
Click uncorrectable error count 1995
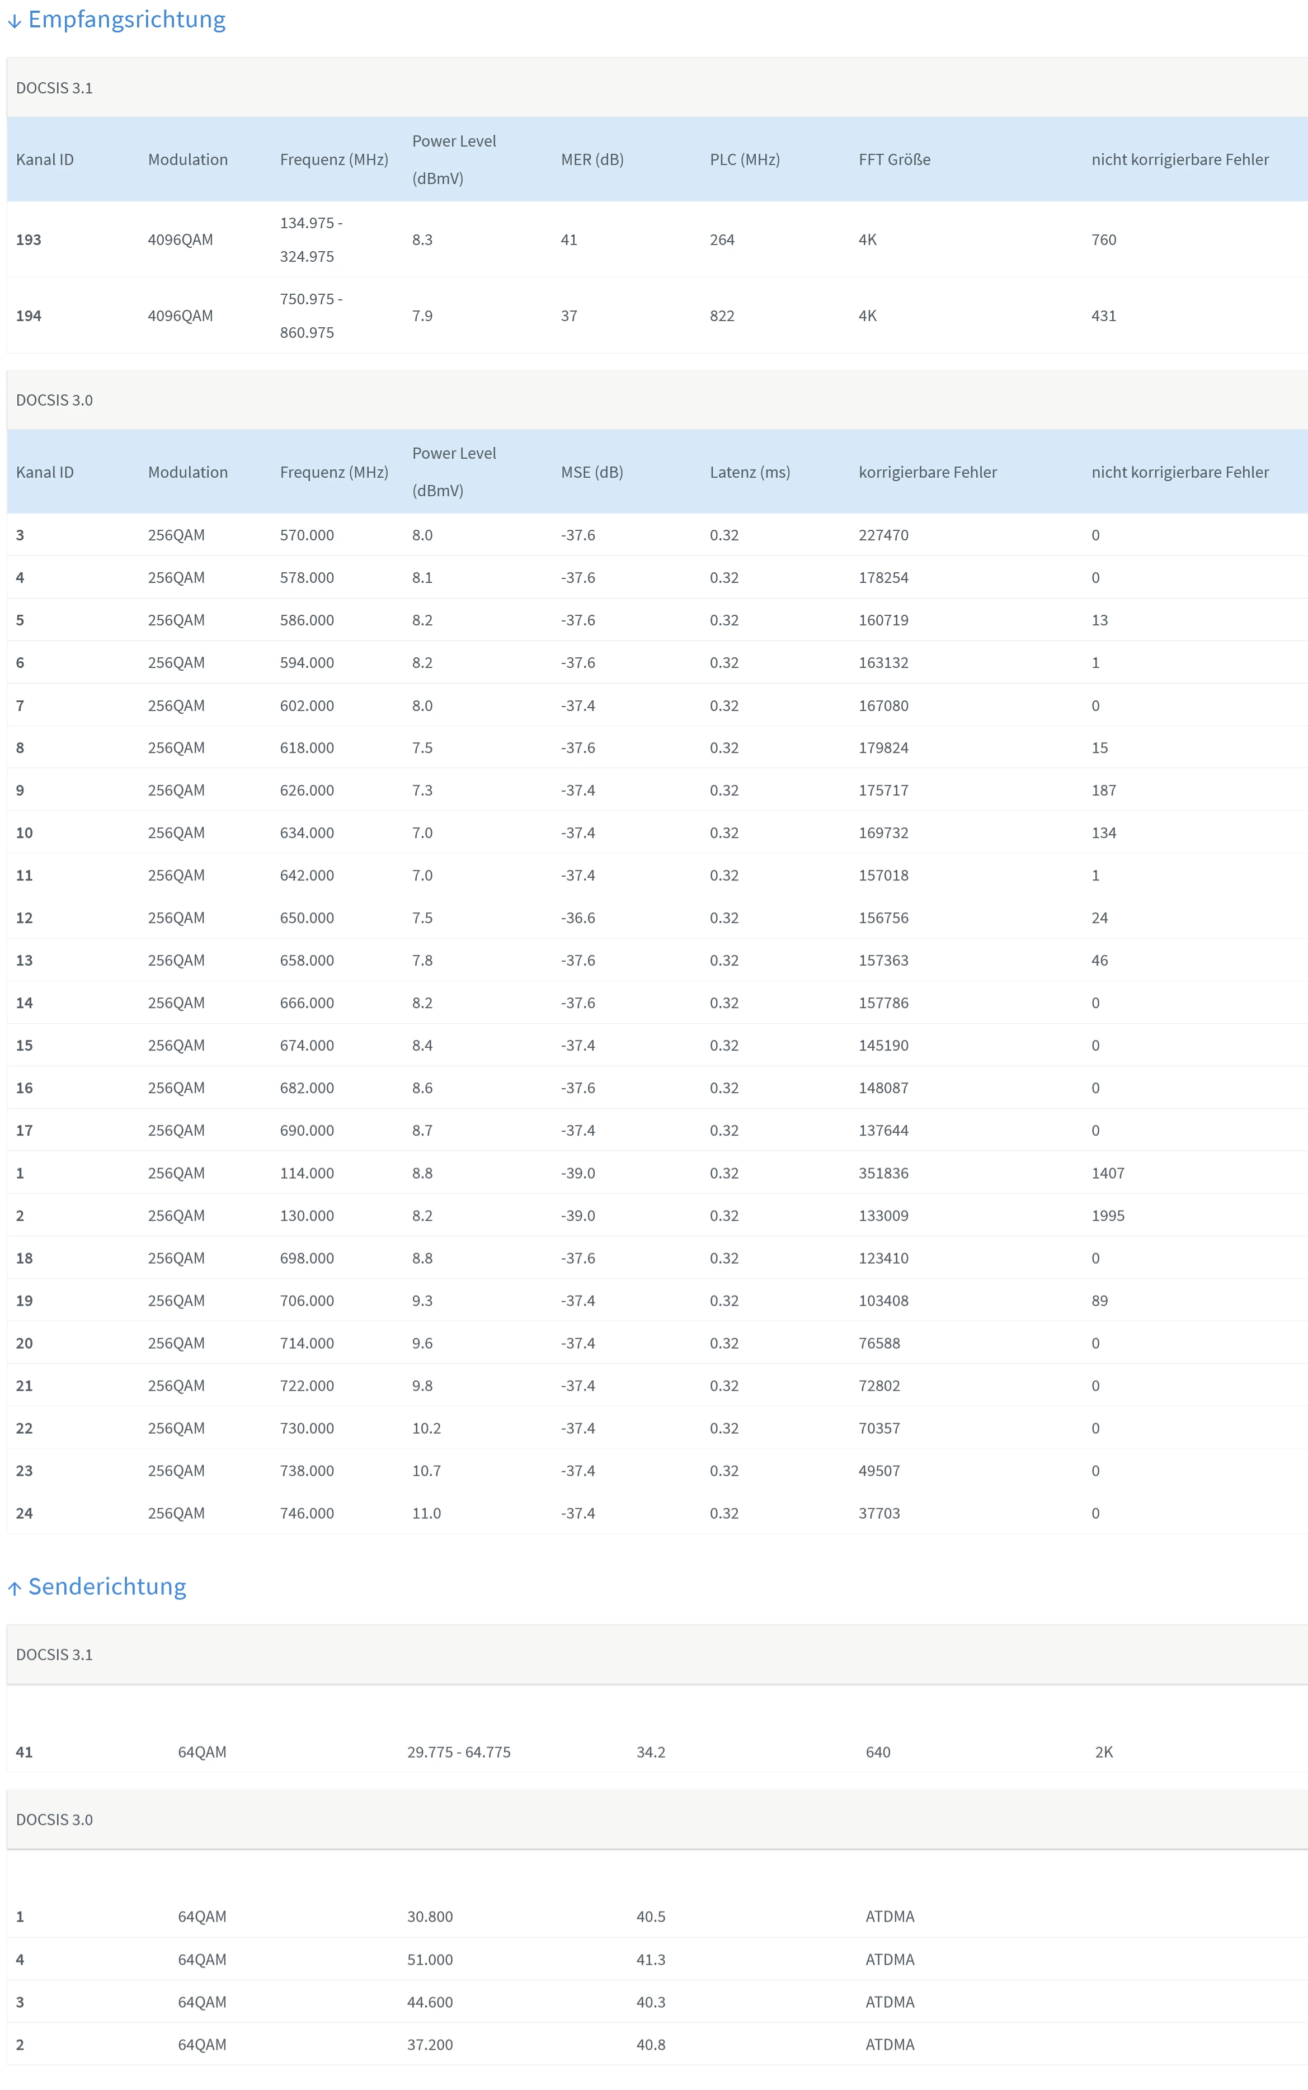click(x=1107, y=1216)
